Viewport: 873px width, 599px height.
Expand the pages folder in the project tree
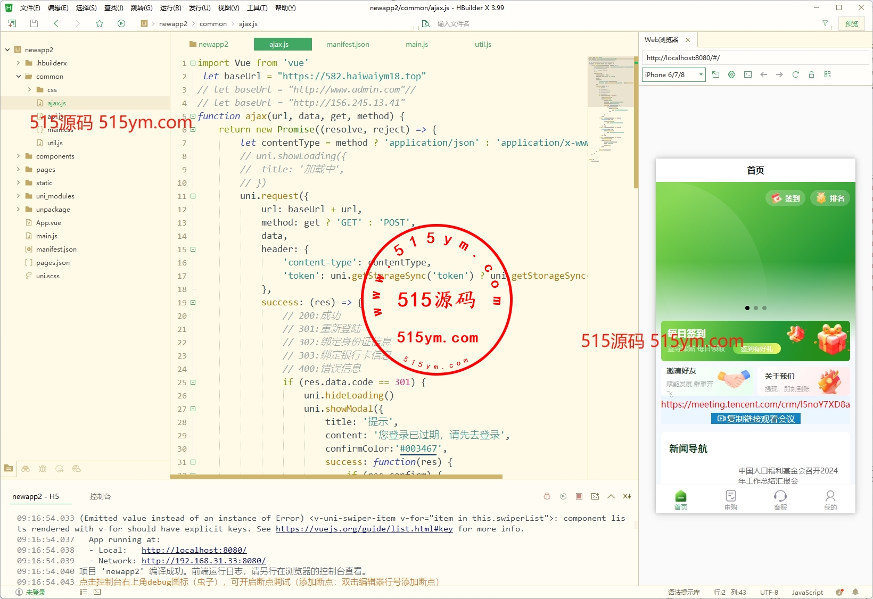click(x=19, y=170)
